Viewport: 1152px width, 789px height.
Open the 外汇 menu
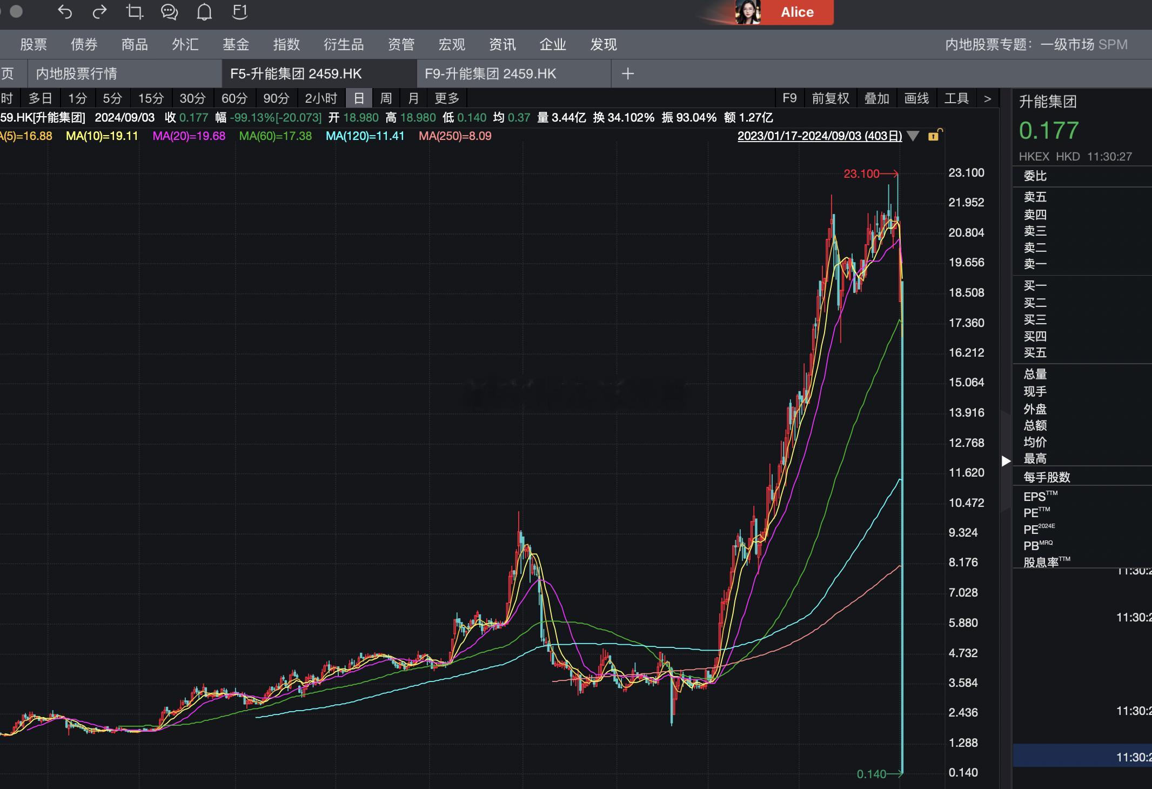185,44
